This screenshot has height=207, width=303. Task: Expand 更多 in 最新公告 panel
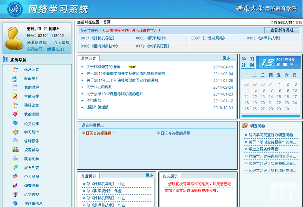click(228, 58)
